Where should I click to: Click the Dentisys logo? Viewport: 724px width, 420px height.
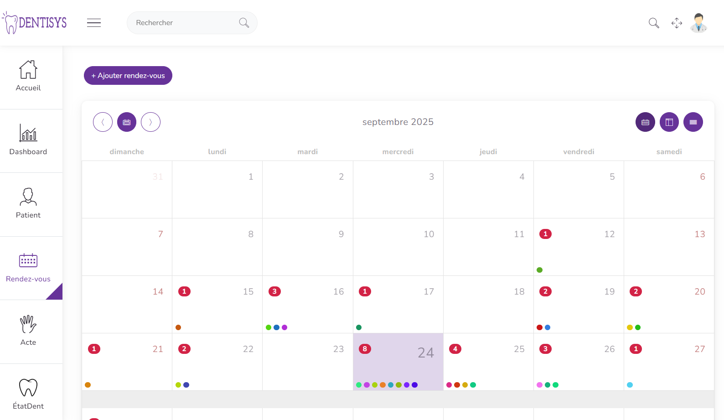click(x=35, y=22)
